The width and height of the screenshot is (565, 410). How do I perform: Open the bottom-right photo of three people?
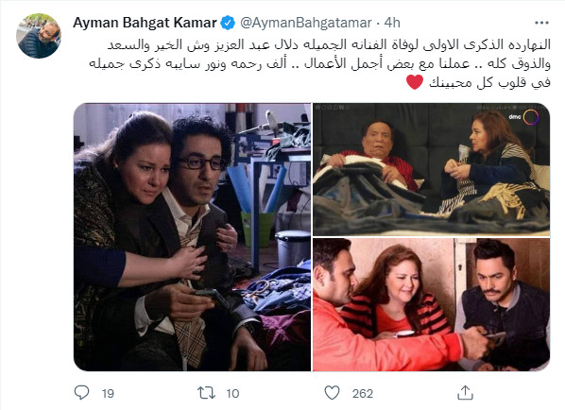432,304
